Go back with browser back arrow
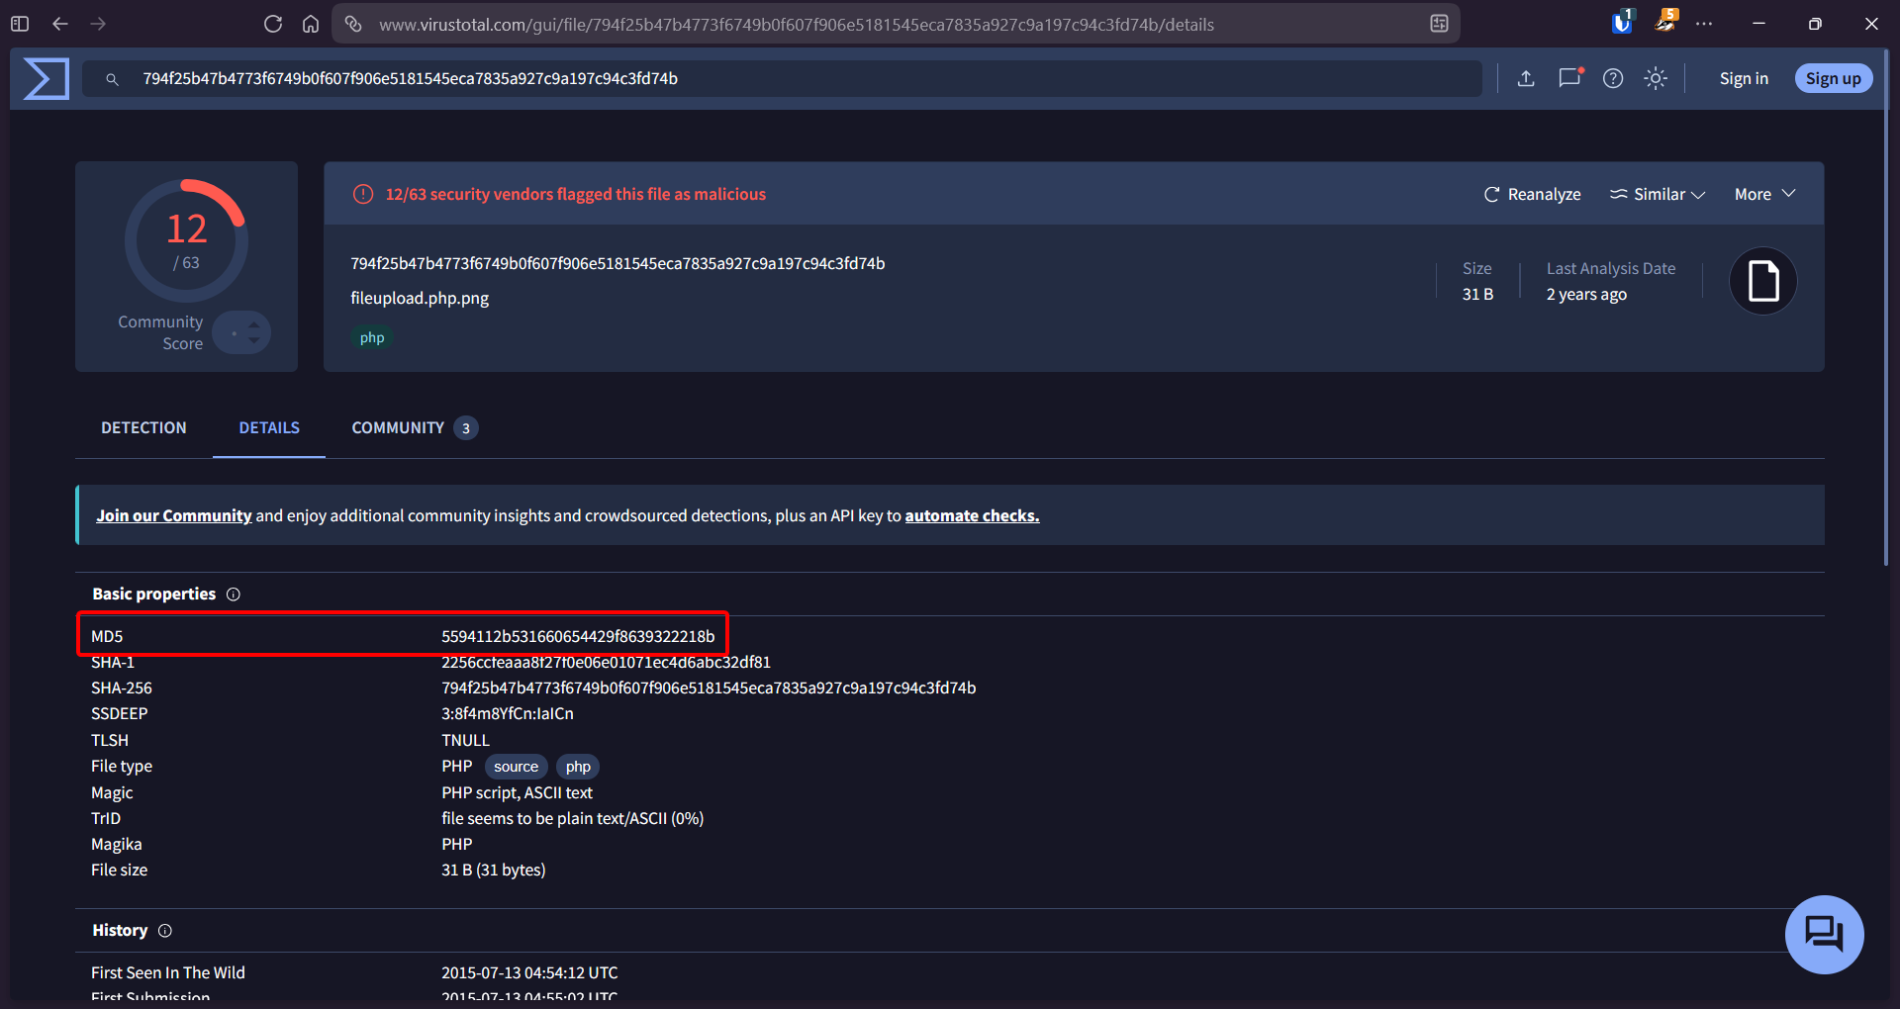Screen dimensions: 1900x1009 [60, 24]
